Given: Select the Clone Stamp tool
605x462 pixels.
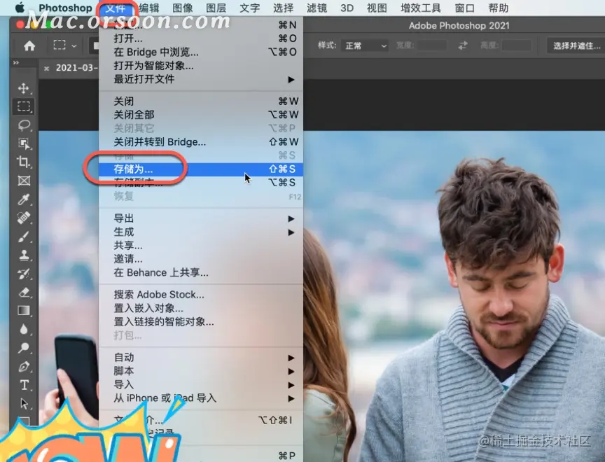Looking at the screenshot, I should (24, 255).
